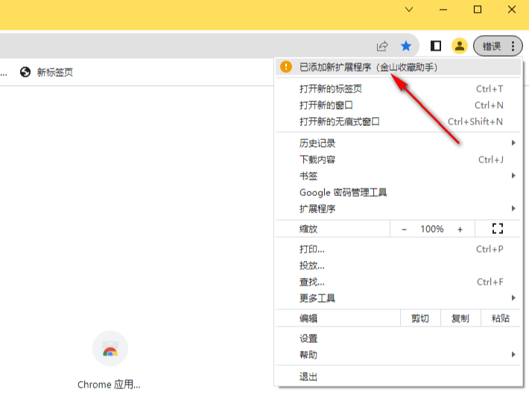Maximize the browser window
The width and height of the screenshot is (529, 404).
point(478,10)
